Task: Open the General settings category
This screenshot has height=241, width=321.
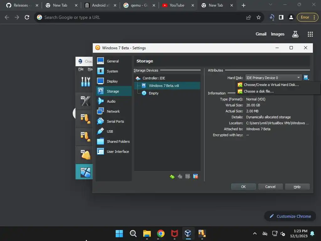Action: [x=113, y=61]
